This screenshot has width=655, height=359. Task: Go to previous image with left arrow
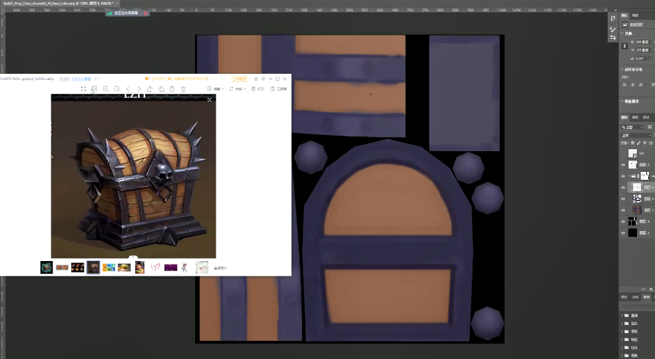coord(128,89)
